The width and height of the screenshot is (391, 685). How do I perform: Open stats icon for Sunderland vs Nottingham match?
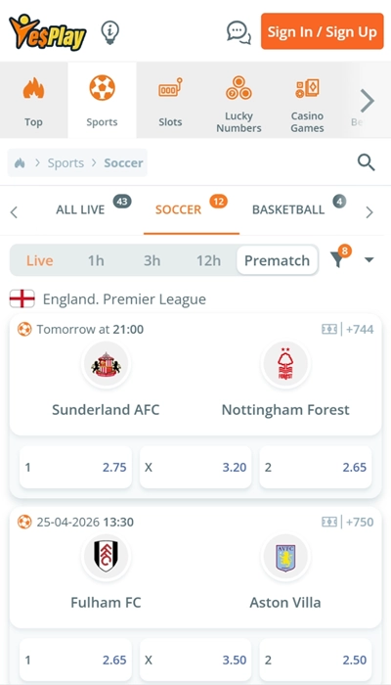329,329
